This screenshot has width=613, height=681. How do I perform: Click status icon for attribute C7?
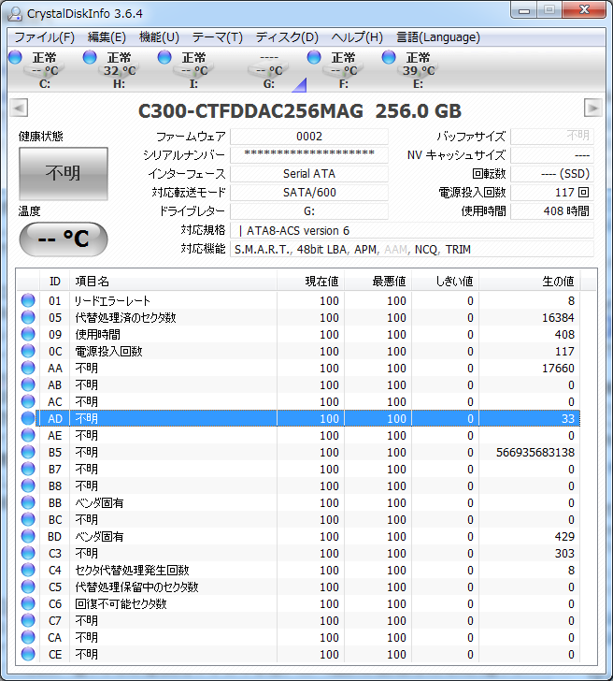(28, 620)
